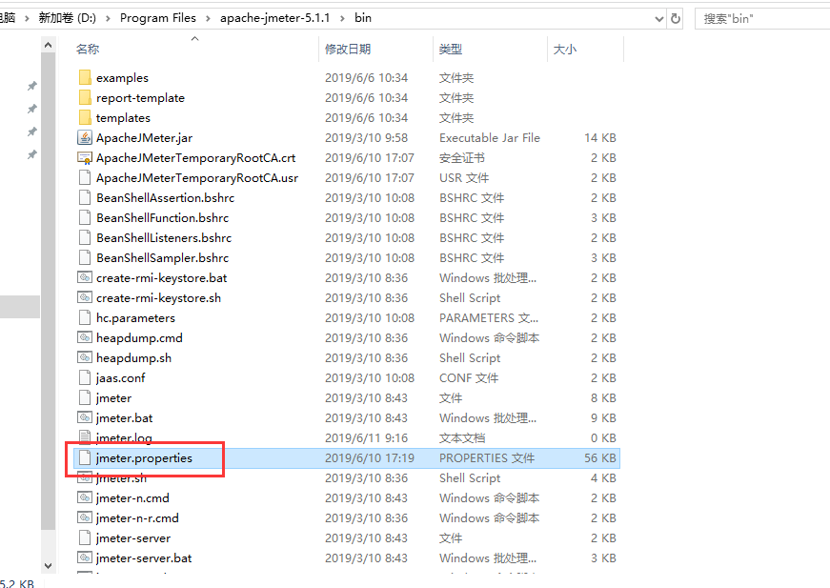The width and height of the screenshot is (830, 588).
Task: Navigate to Program Files in the breadcrumb
Action: [x=158, y=18]
